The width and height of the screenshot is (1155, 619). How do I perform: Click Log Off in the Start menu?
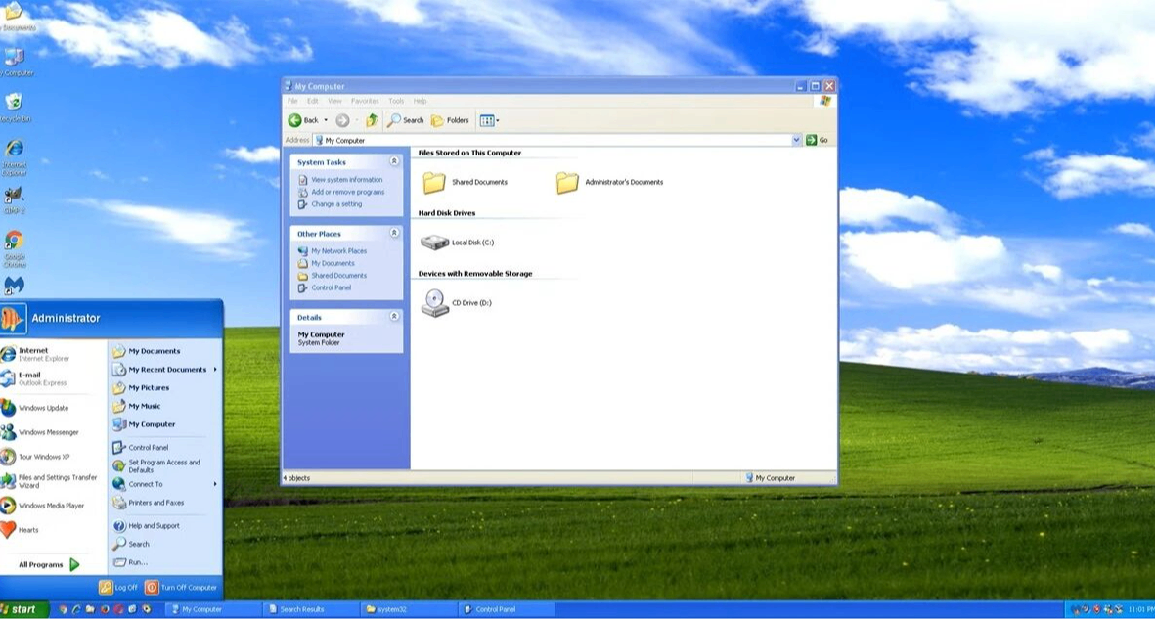pyautogui.click(x=118, y=588)
